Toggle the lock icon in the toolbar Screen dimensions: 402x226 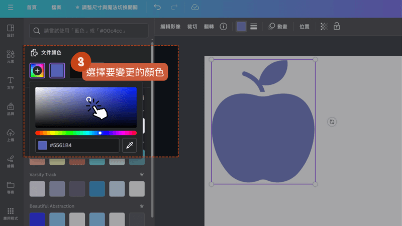point(337,27)
